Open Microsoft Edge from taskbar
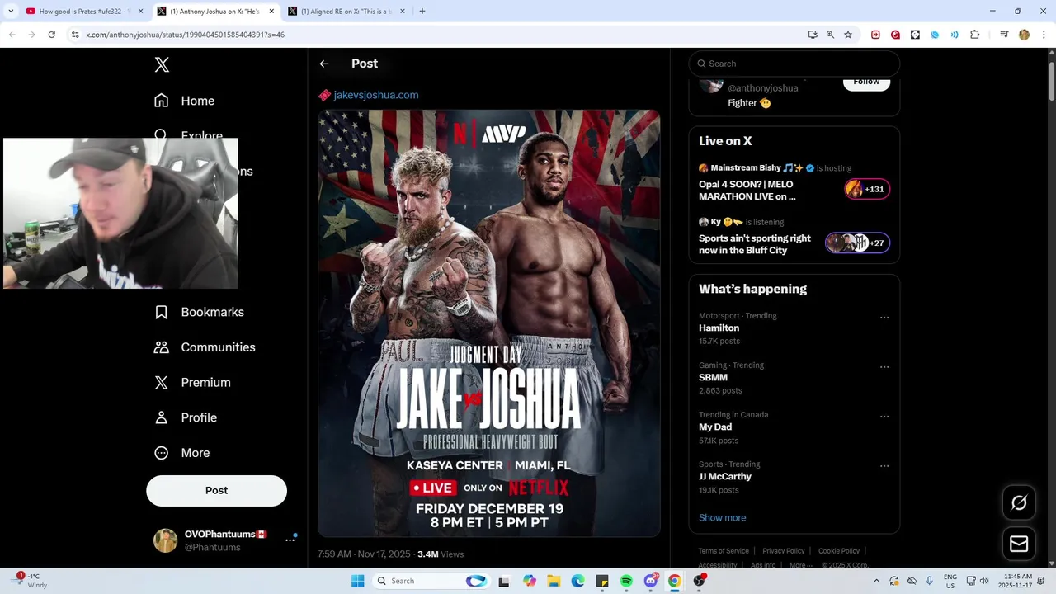 pos(578,581)
